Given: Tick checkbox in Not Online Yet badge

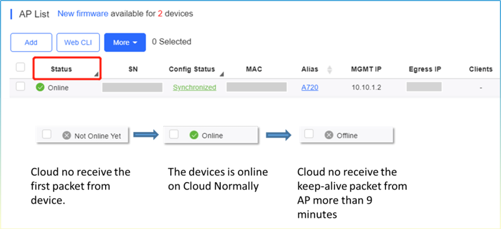Looking at the screenshot, I should 47,135.
